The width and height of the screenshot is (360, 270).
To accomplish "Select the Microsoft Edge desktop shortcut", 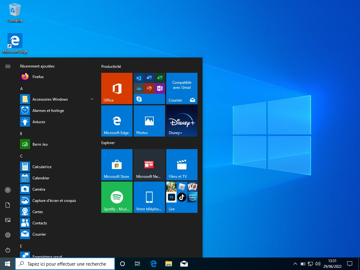I will pyautogui.click(x=15, y=44).
